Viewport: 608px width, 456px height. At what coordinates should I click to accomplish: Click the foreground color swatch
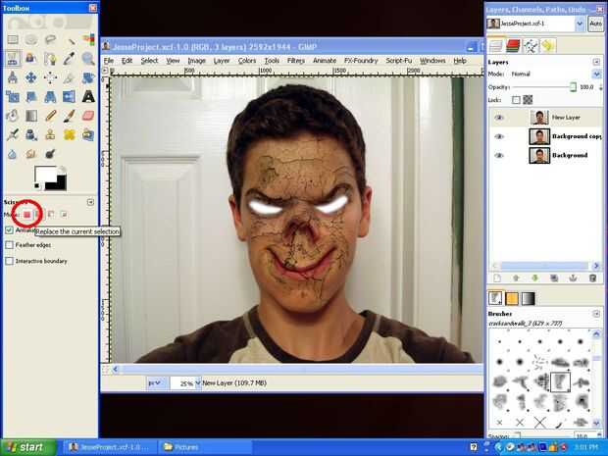click(45, 176)
